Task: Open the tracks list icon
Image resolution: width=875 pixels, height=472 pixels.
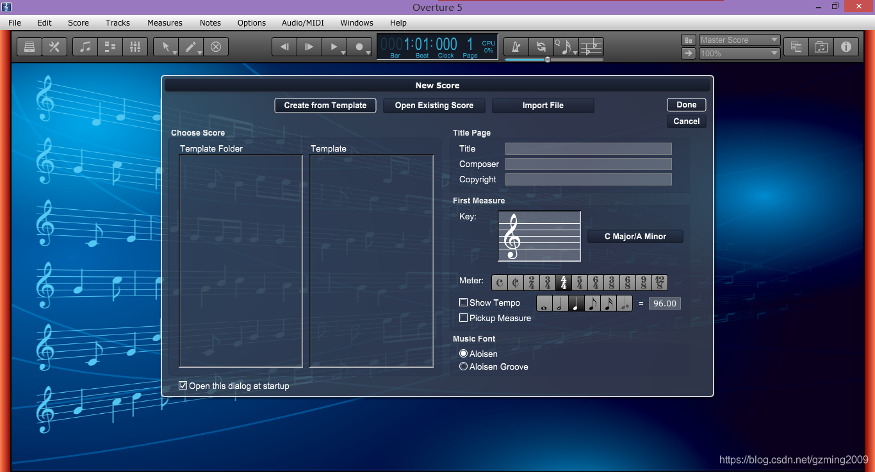Action: [110, 47]
